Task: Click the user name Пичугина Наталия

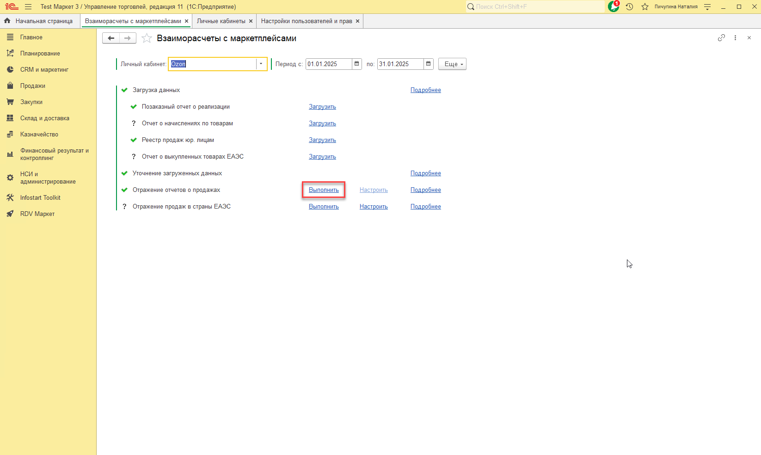Action: (676, 7)
